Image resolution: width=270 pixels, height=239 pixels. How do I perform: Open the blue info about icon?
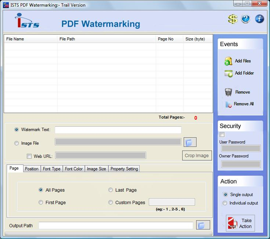pos(259,19)
